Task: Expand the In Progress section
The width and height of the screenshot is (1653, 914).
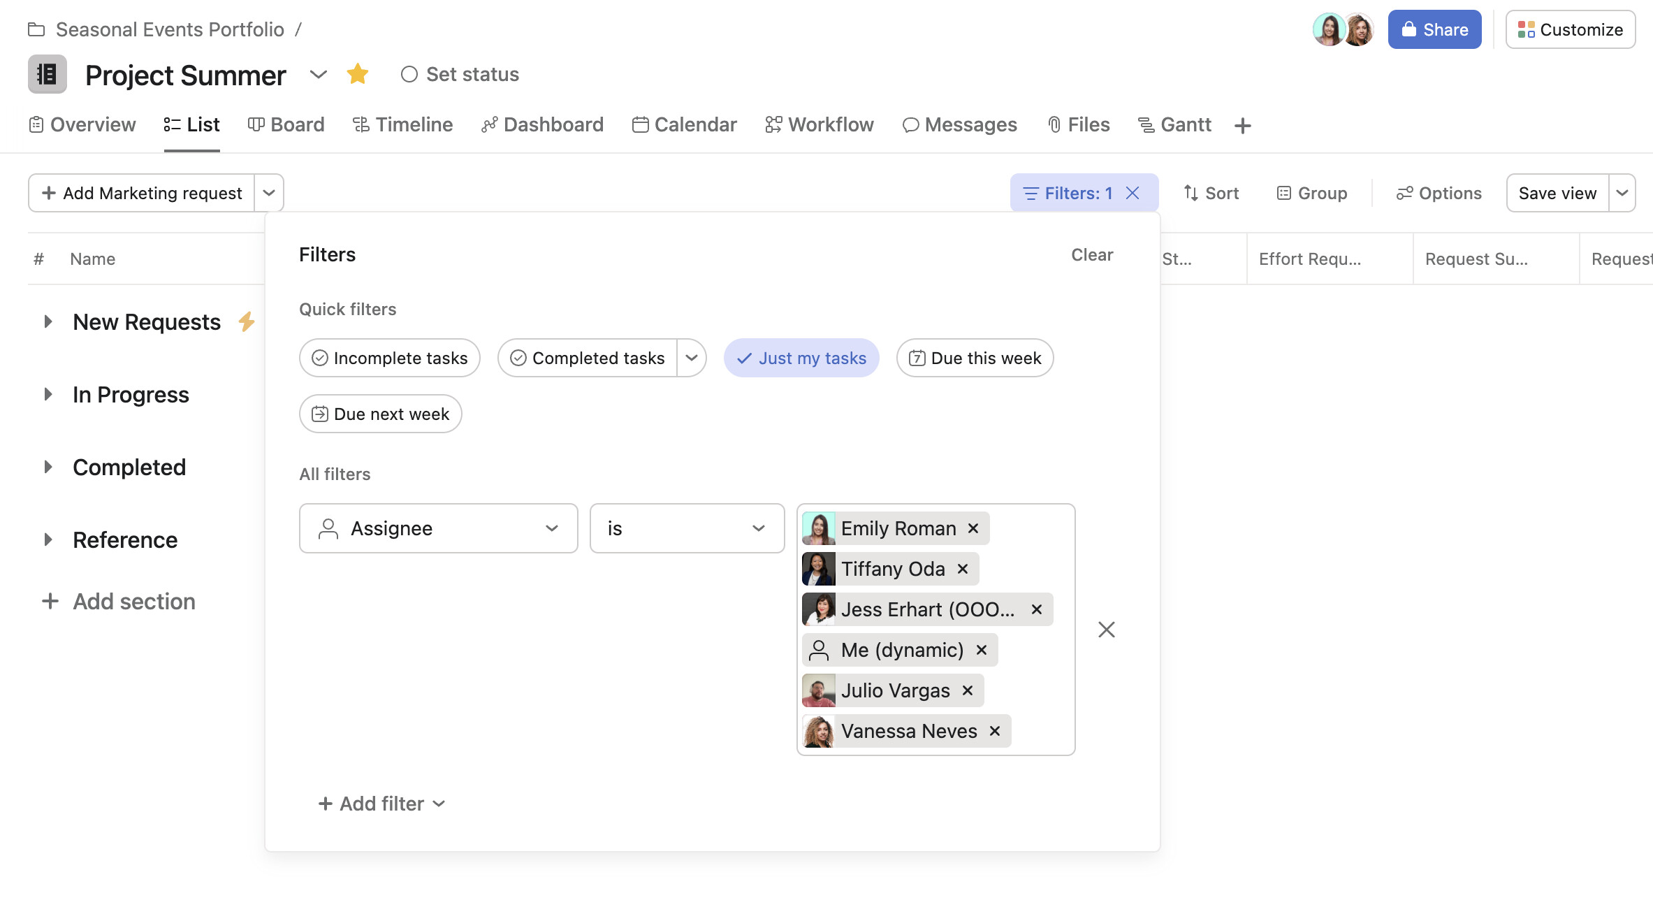Action: pos(48,395)
